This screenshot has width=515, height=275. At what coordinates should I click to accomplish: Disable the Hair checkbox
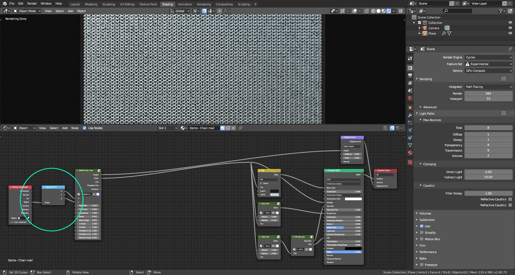tap(422, 226)
